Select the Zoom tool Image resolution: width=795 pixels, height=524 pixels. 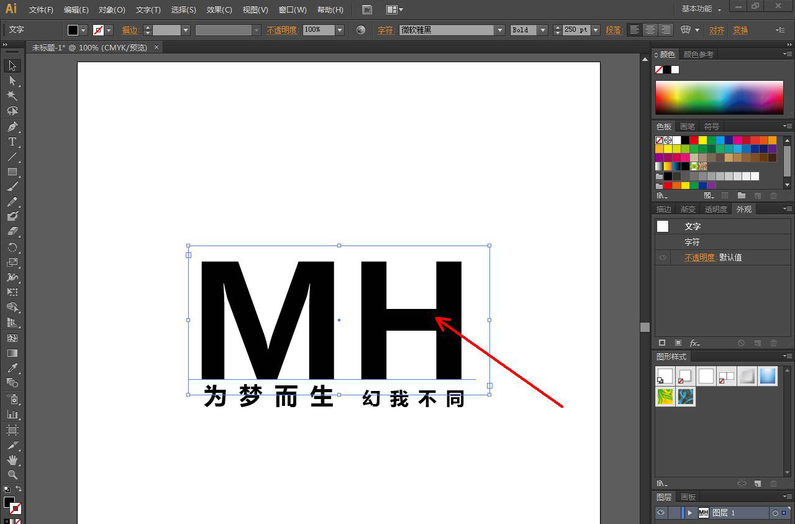pyautogui.click(x=12, y=475)
